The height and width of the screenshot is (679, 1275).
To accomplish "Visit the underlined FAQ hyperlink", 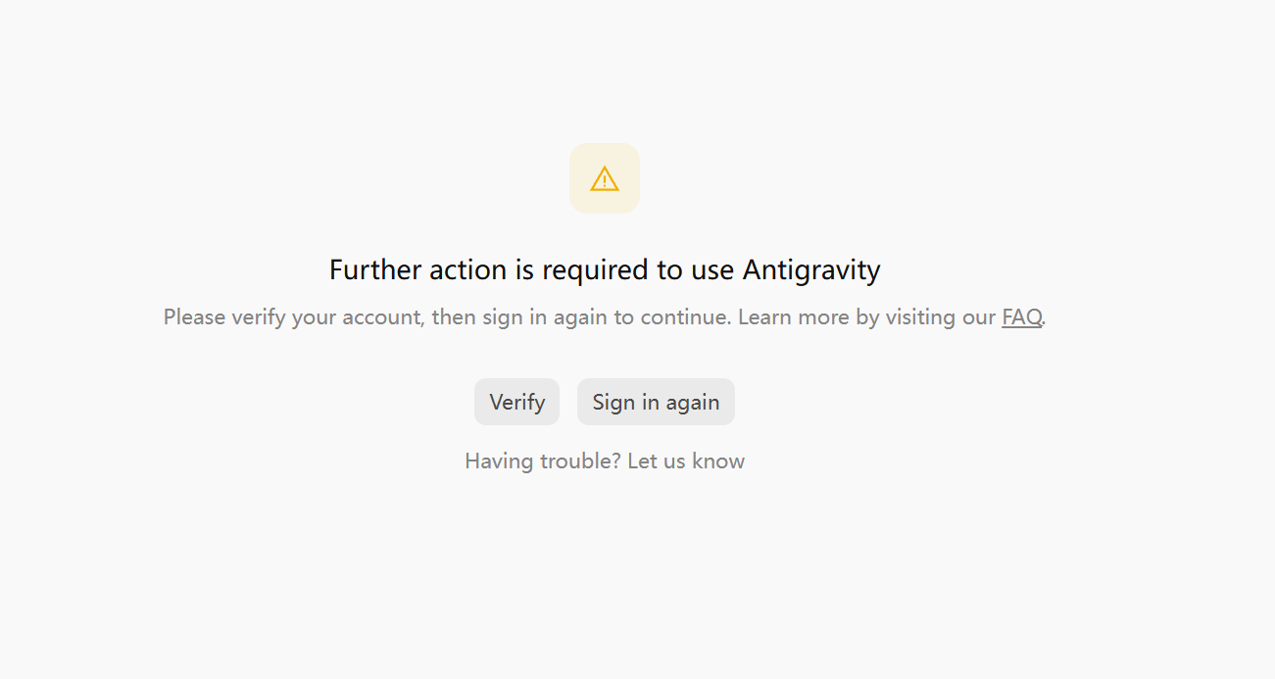I will click(1021, 317).
